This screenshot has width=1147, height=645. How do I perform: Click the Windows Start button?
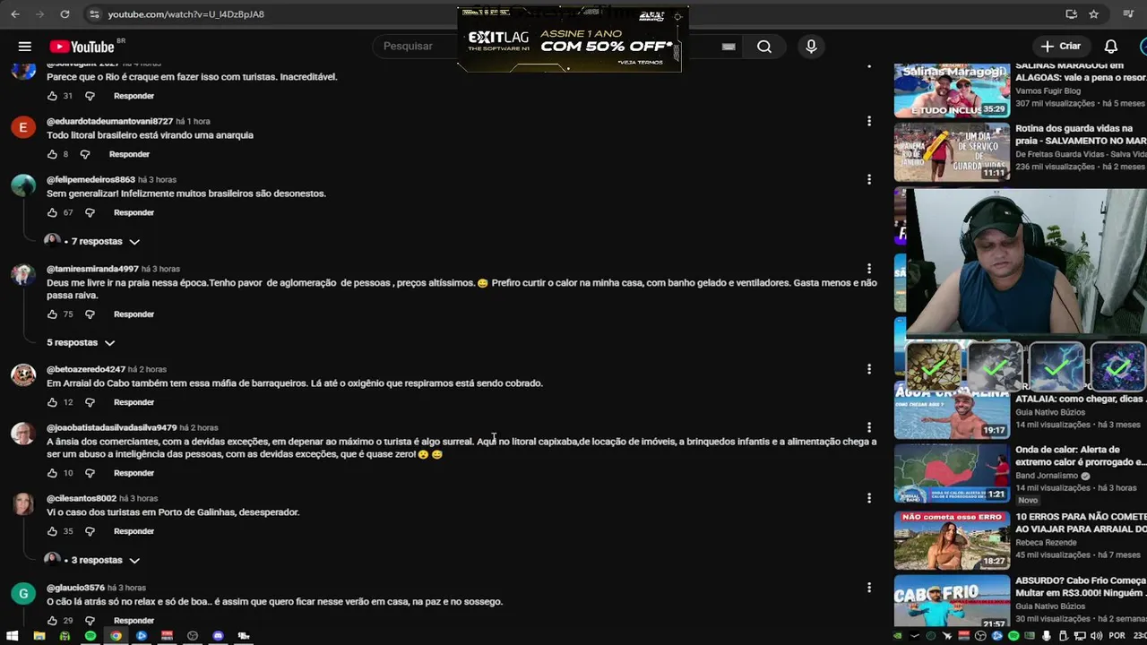pos(13,636)
